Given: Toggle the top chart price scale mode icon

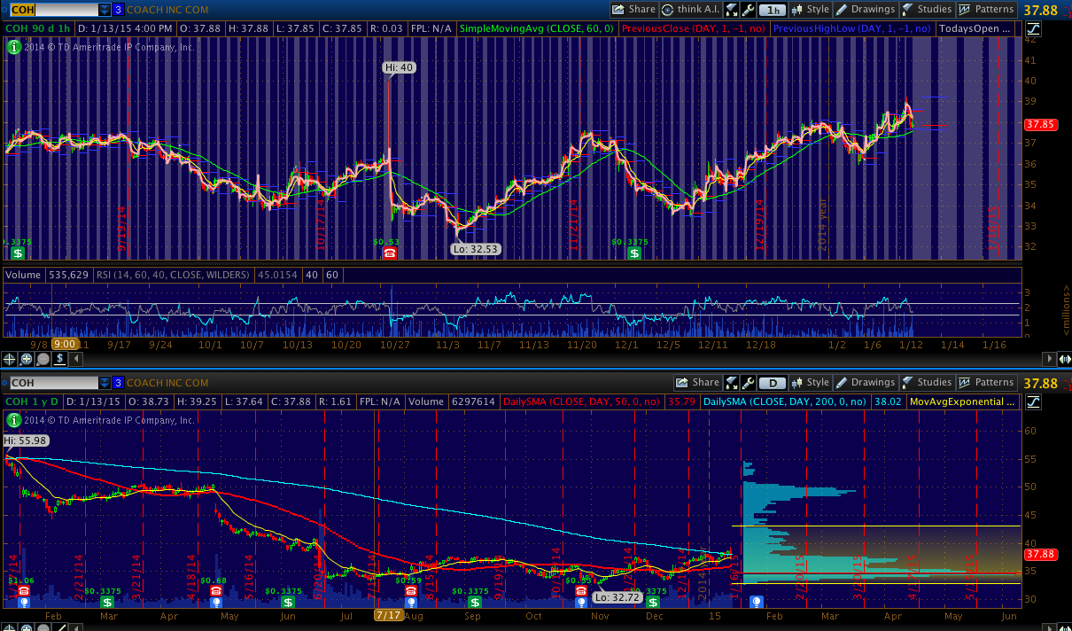Looking at the screenshot, I should (1034, 28).
